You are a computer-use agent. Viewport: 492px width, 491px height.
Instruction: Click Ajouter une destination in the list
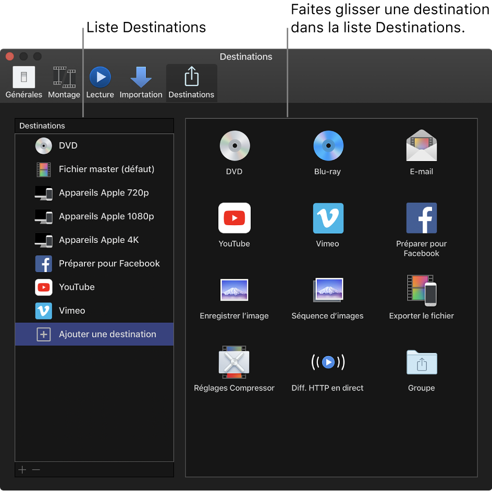107,334
